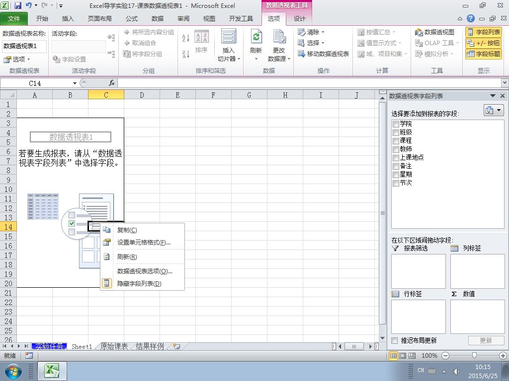
Task: Check the 教师 field checkbox
Action: click(x=396, y=149)
